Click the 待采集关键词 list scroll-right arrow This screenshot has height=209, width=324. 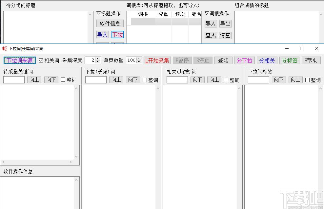[71, 162]
